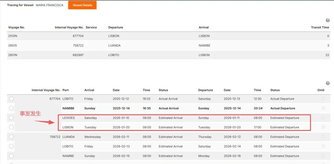Viewport: 334px width, 164px height.
Task: Click Wednesday arrival day in LUANDA row
Action: pos(92,137)
